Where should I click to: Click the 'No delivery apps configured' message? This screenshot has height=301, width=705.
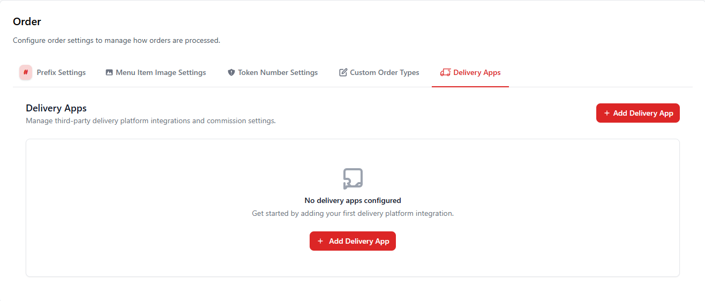pyautogui.click(x=352, y=200)
